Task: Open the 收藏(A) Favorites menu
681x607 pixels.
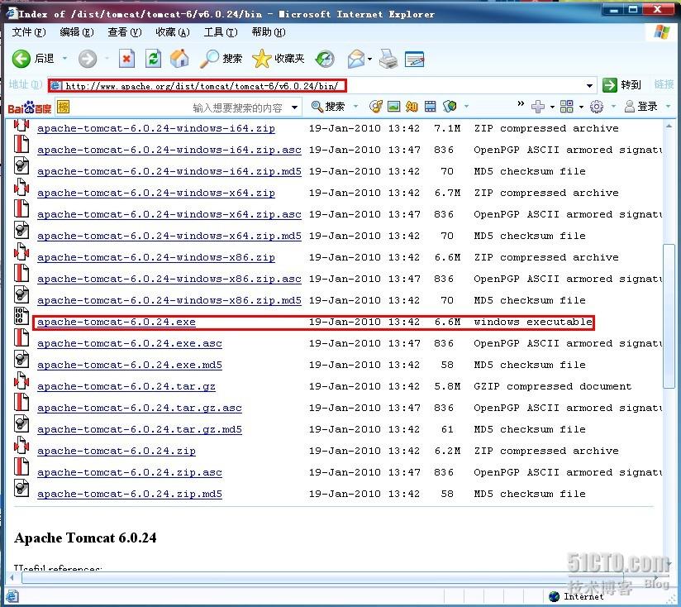Action: point(173,32)
